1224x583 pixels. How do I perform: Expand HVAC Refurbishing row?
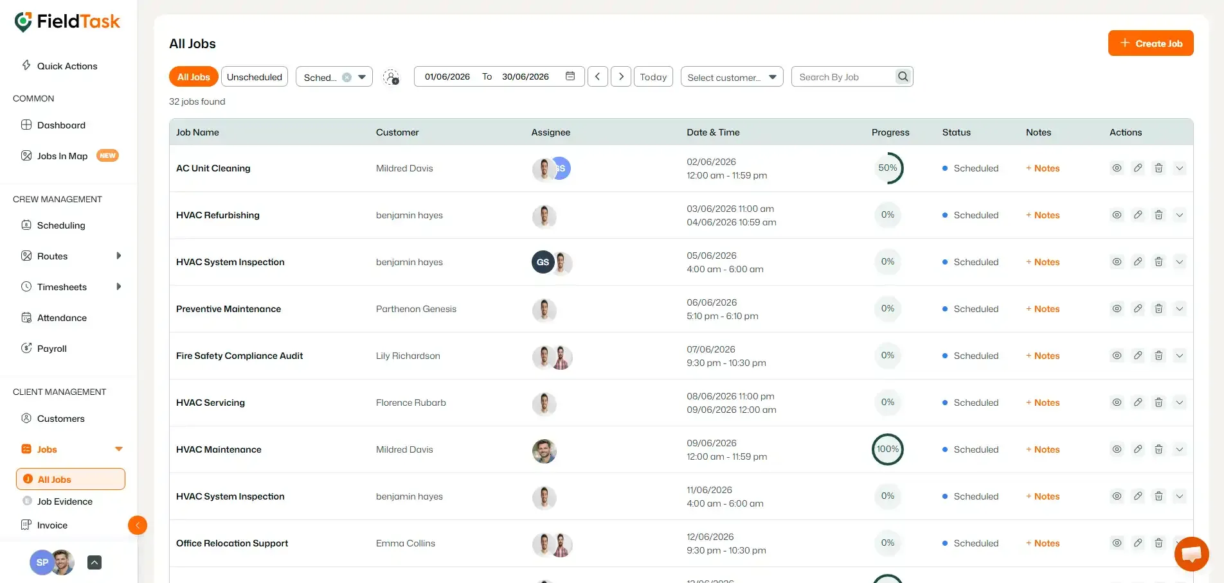1180,215
